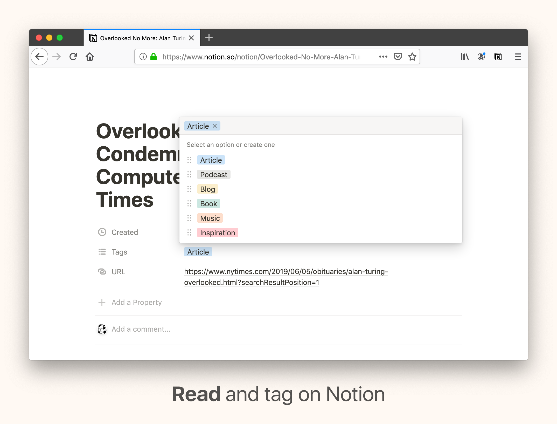The image size is (557, 424).
Task: Click the user avatar by comment box
Action: (x=102, y=329)
